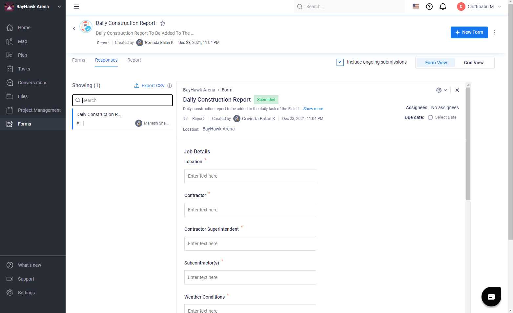Viewport: 513px width, 313px height.
Task: Click the language flag icon
Action: click(416, 7)
